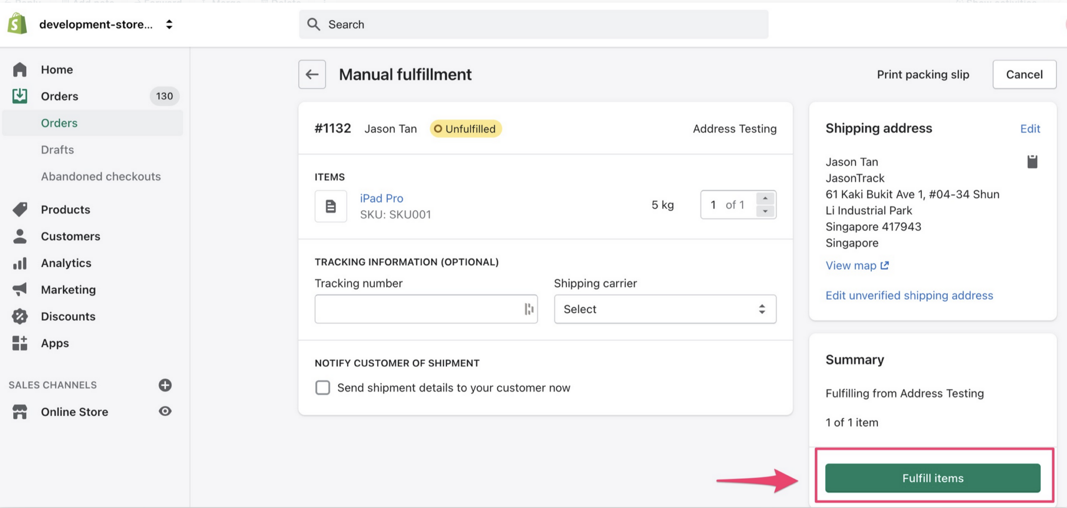Image resolution: width=1067 pixels, height=508 pixels.
Task: Click Edit unverified shipping address
Action: point(909,295)
